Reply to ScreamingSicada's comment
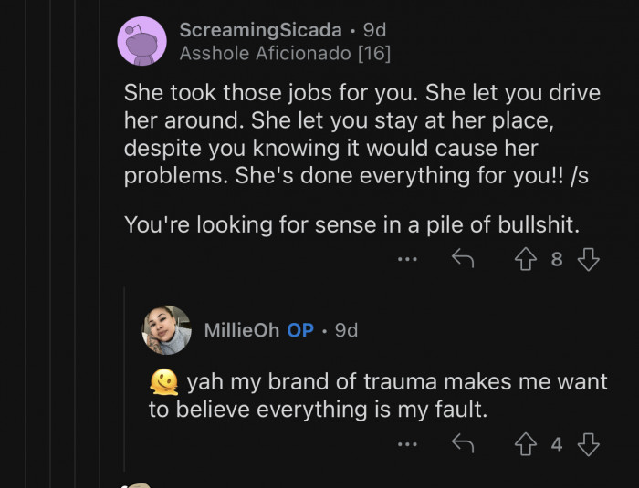639x488 pixels. click(463, 260)
